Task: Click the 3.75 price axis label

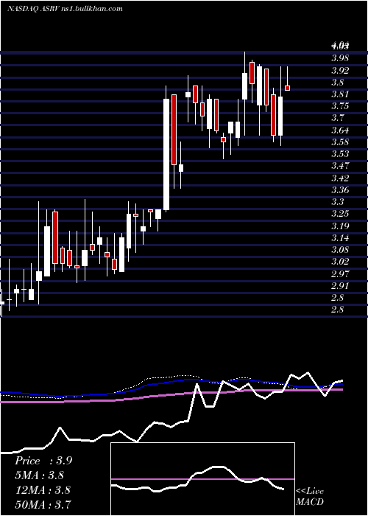Action: coord(340,106)
